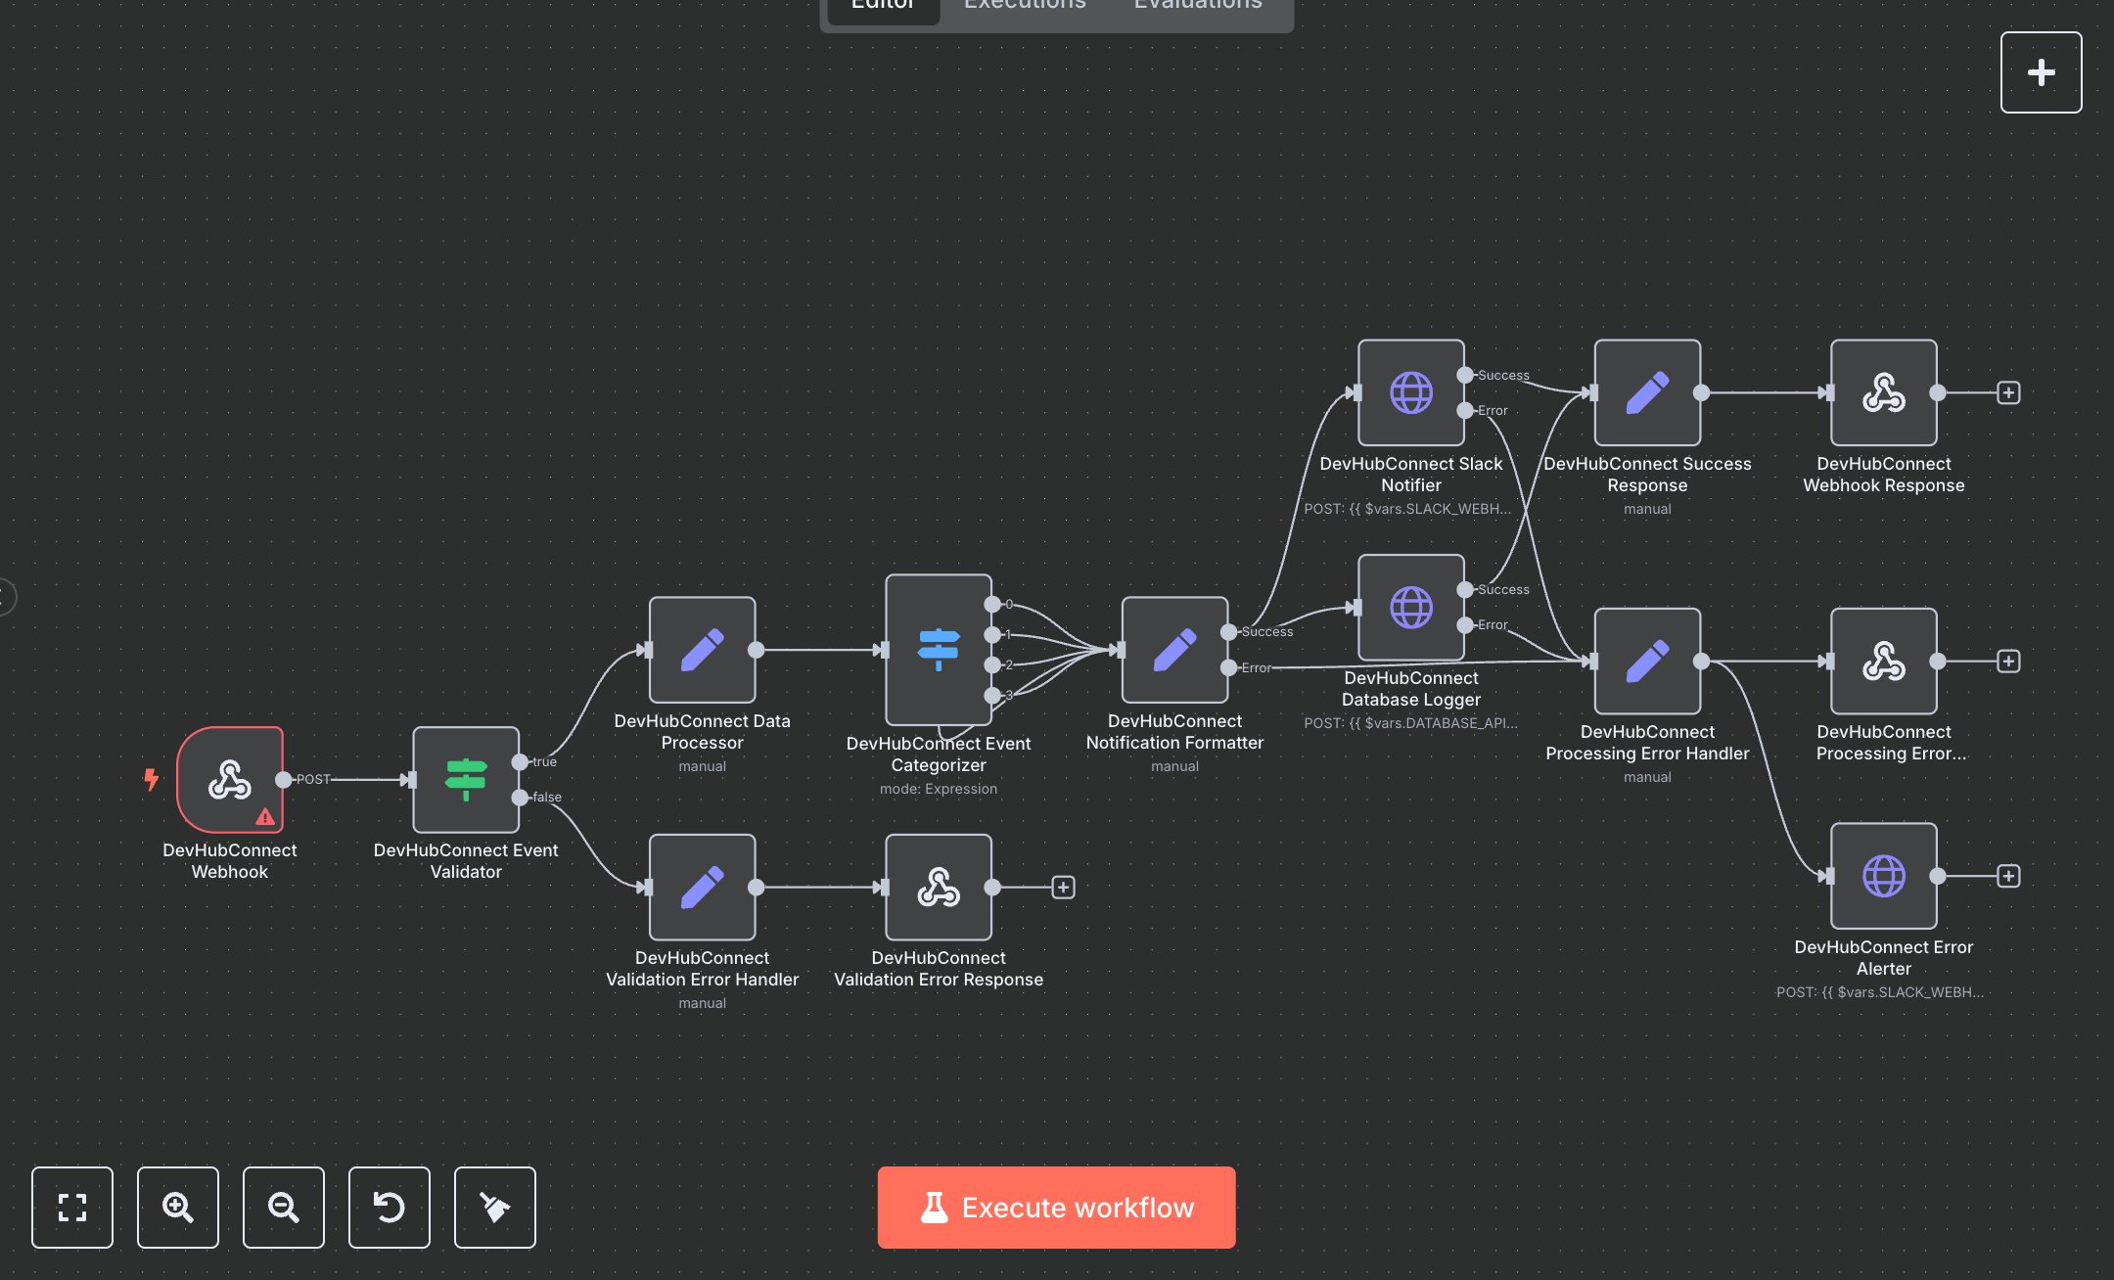
Task: Click the tidy up nodes broom button
Action: pos(495,1207)
